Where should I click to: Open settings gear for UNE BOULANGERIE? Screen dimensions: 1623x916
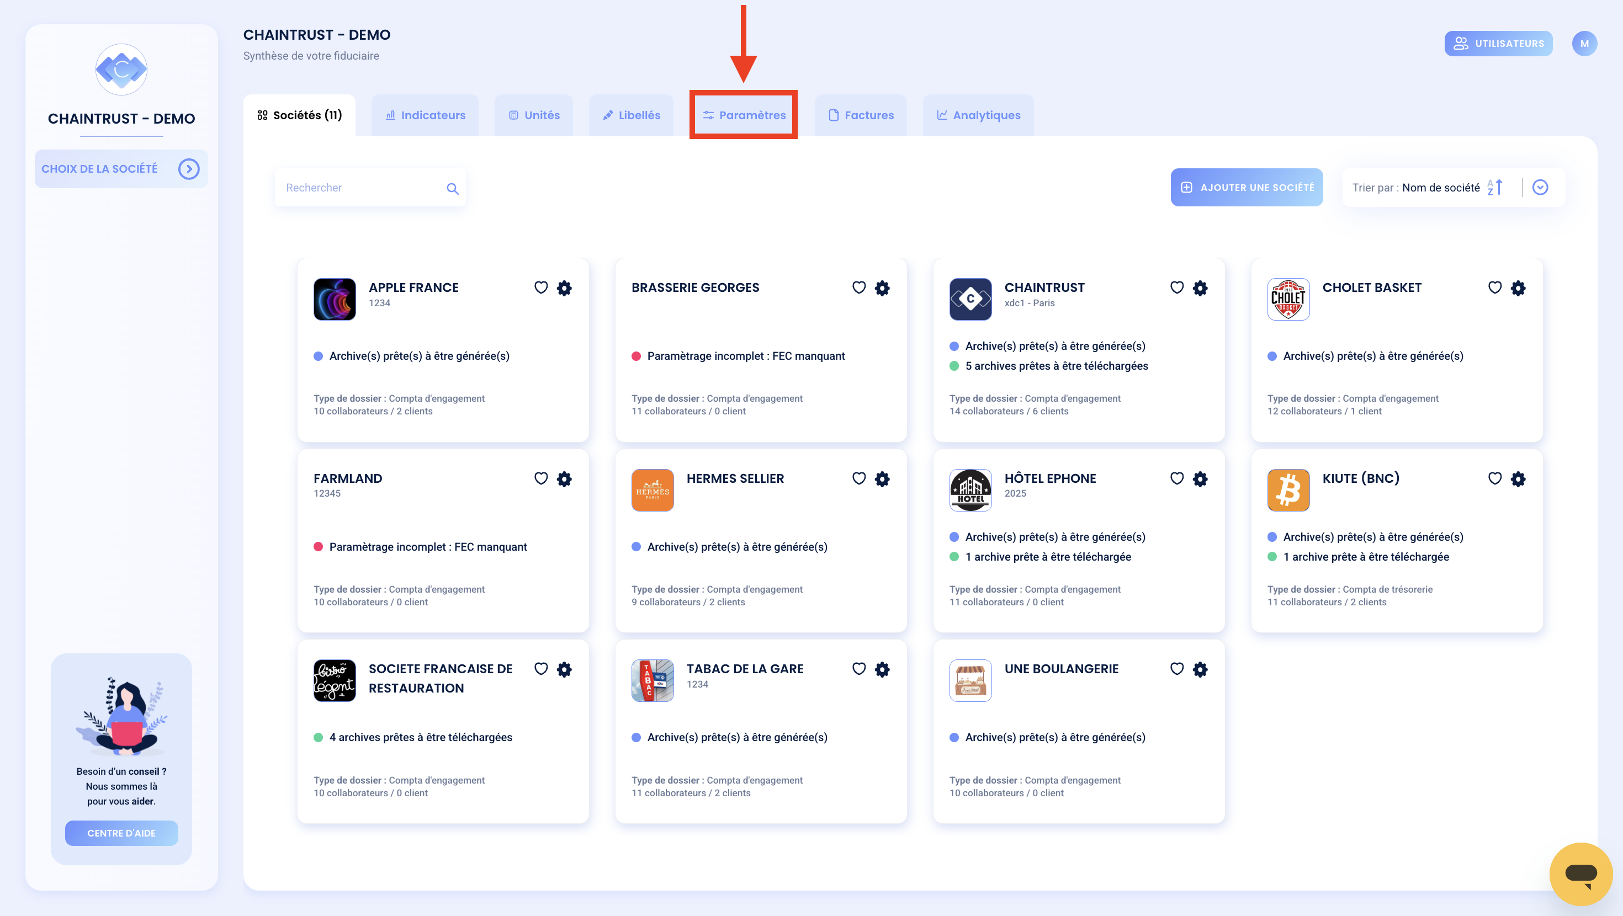pyautogui.click(x=1200, y=669)
